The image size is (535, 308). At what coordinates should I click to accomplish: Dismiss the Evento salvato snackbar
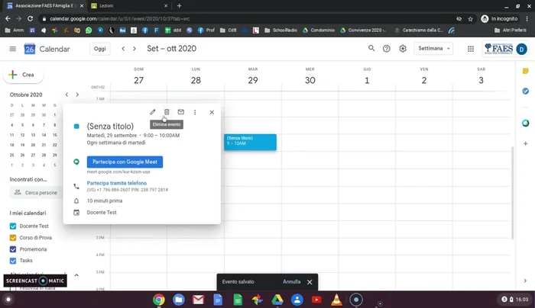310,282
